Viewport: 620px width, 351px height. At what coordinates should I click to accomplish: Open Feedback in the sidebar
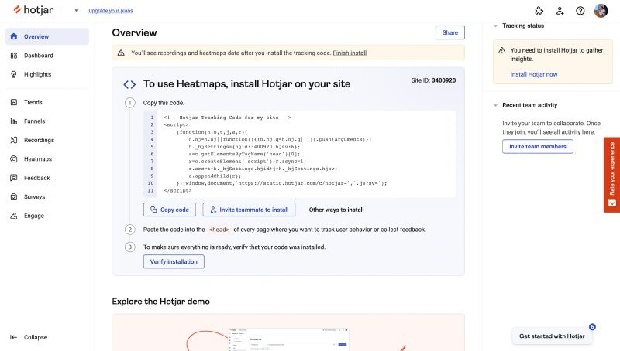coord(47,178)
